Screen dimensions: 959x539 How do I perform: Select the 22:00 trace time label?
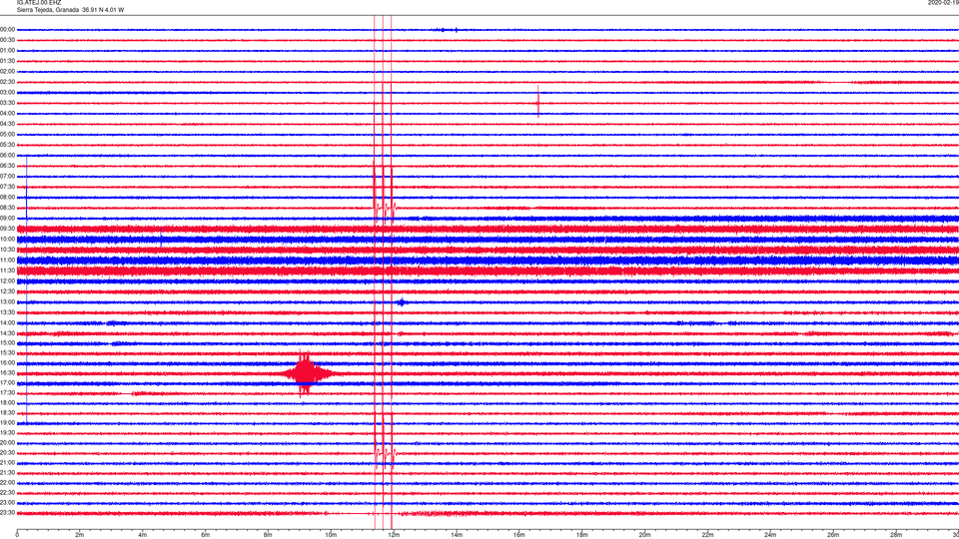(8, 483)
